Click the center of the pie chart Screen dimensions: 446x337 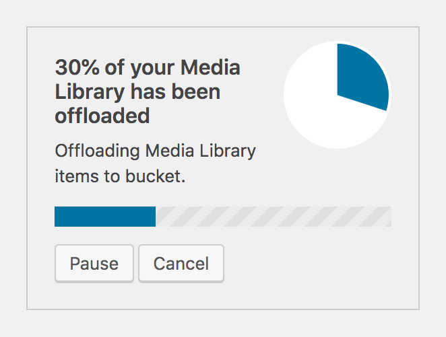point(337,95)
